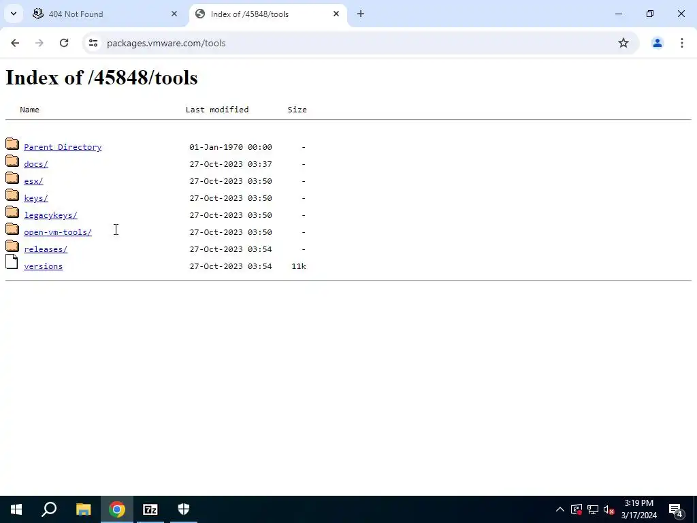Open 7-Zip from the taskbar
697x523 pixels.
(x=150, y=509)
